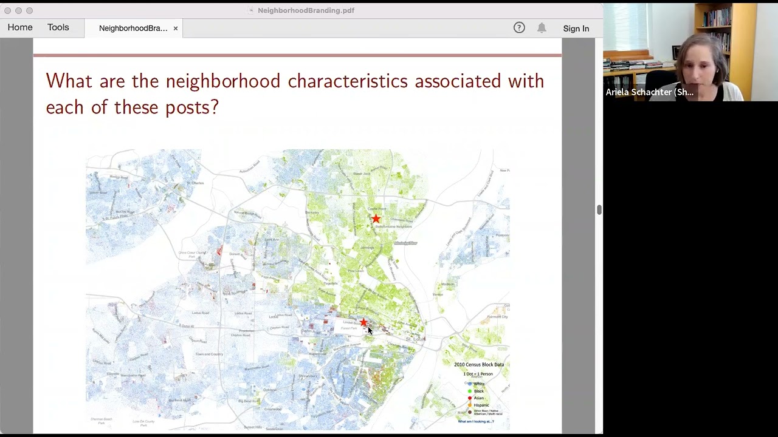Image resolution: width=778 pixels, height=437 pixels.
Task: Switch to the Home tab
Action: [x=20, y=27]
